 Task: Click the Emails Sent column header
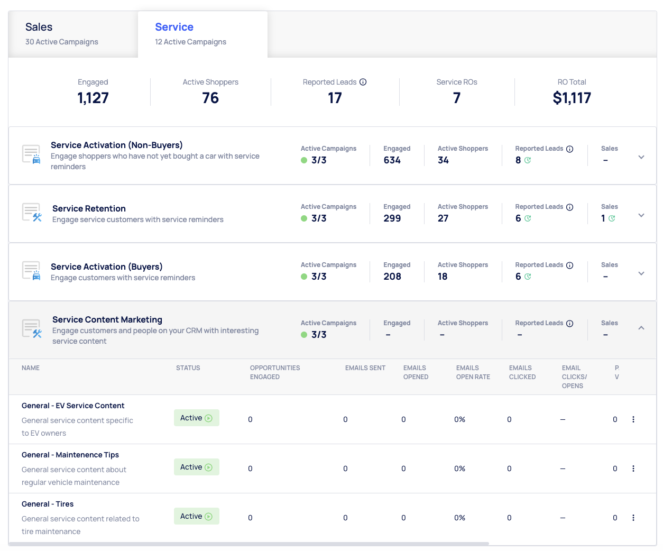tap(365, 368)
